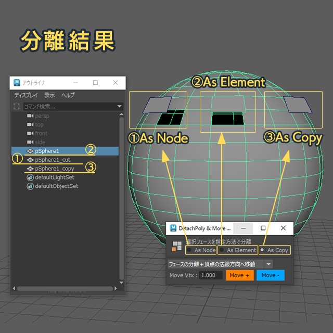Image resolution: width=333 pixels, height=333 pixels.
Task: Click the detach faces icon in DetachPoly
Action: coord(177,246)
